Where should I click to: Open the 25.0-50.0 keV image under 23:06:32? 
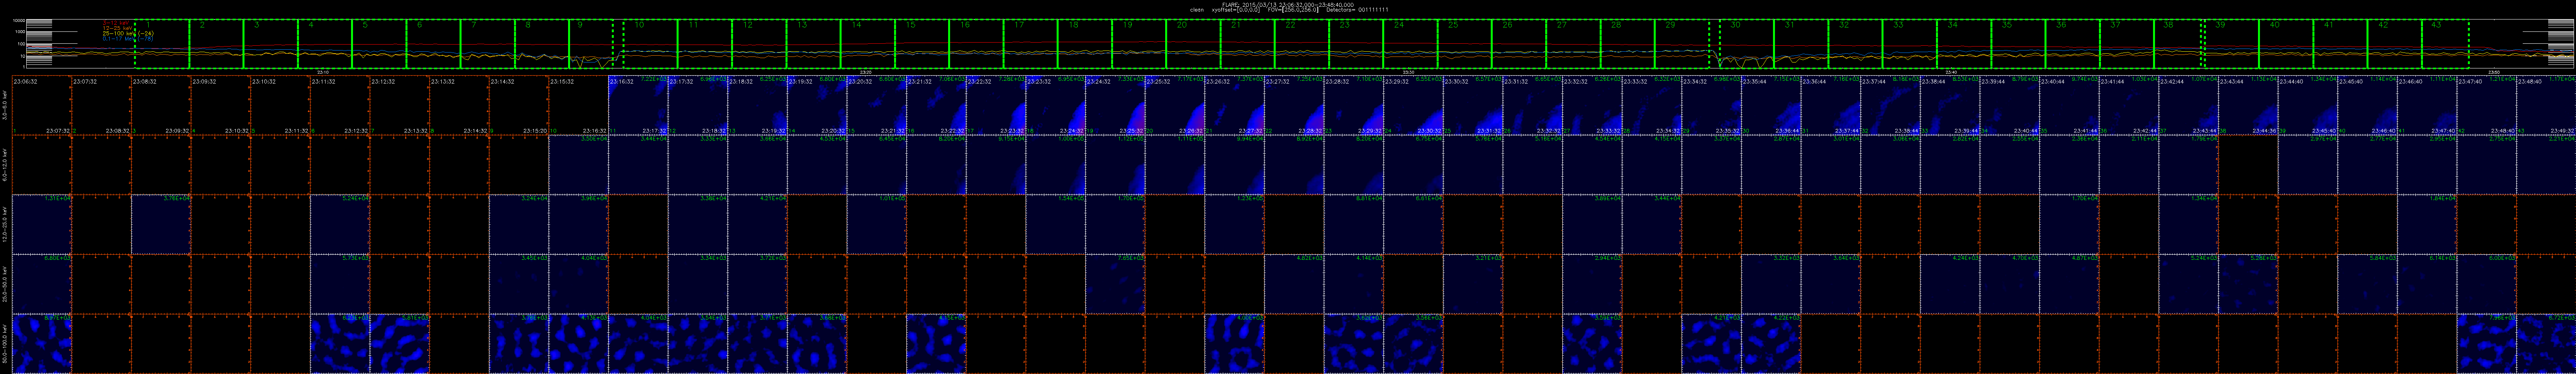42,284
